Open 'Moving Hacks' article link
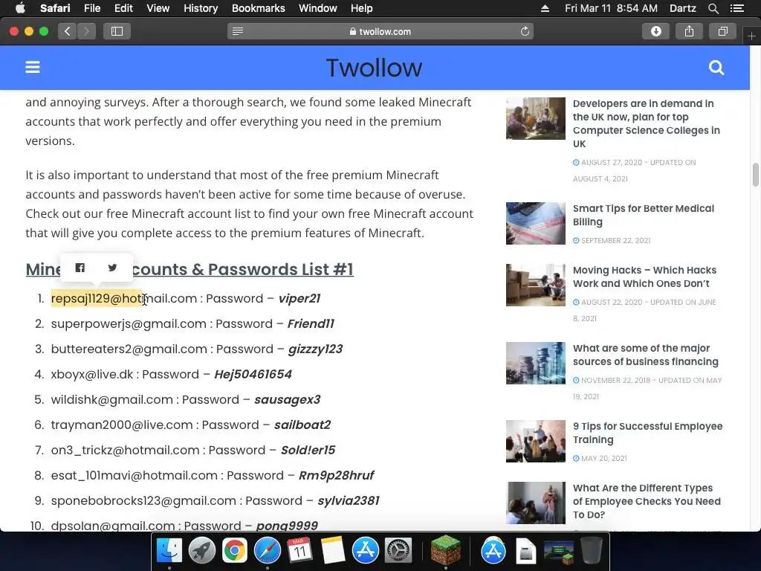The width and height of the screenshot is (761, 571). click(x=644, y=277)
